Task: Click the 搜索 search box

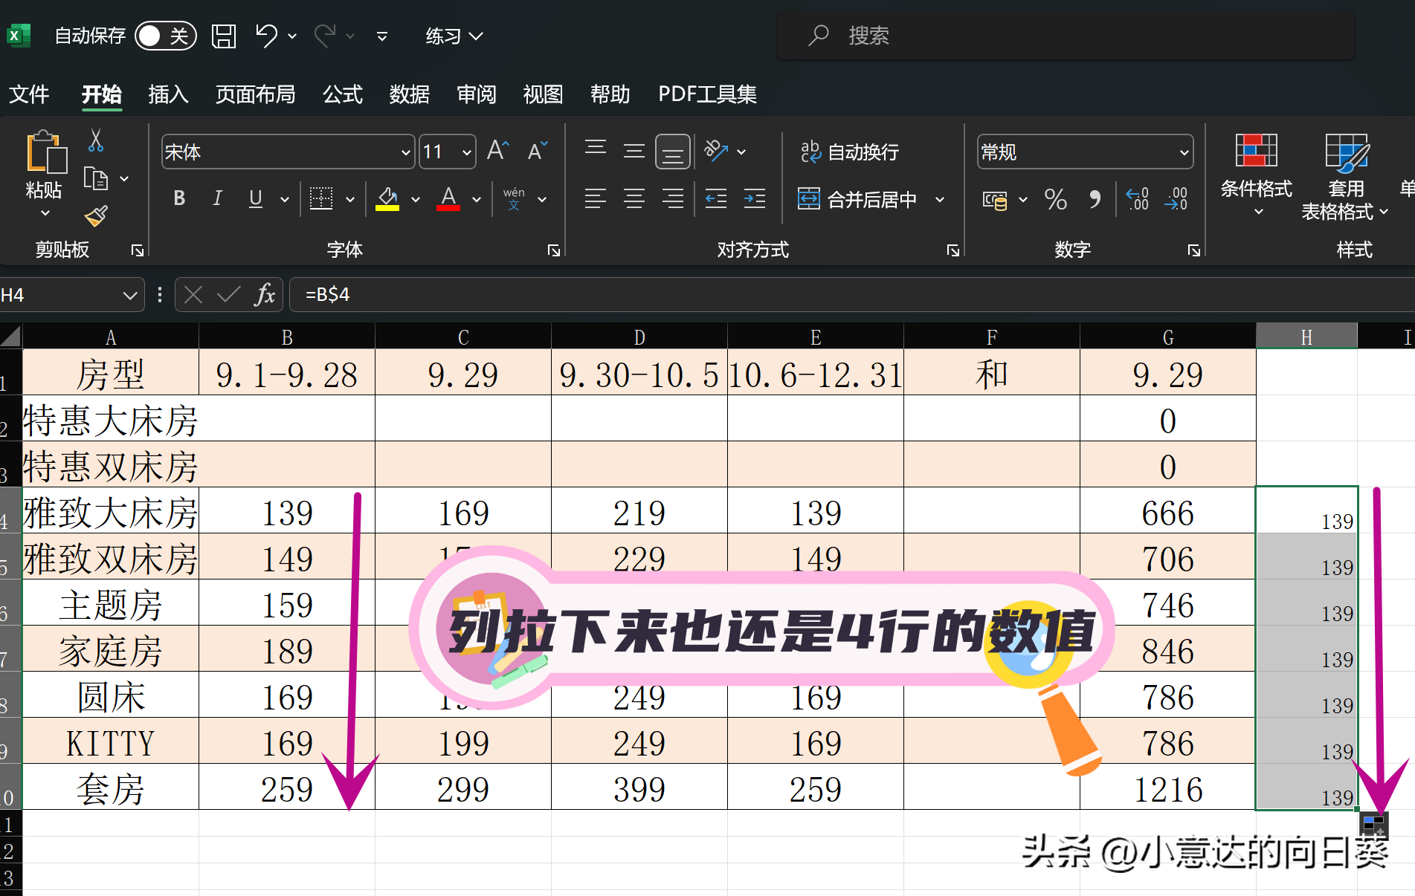Action: (x=1066, y=36)
